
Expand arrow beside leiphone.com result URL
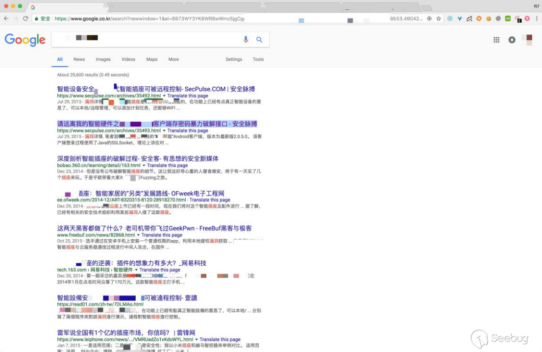197,340
